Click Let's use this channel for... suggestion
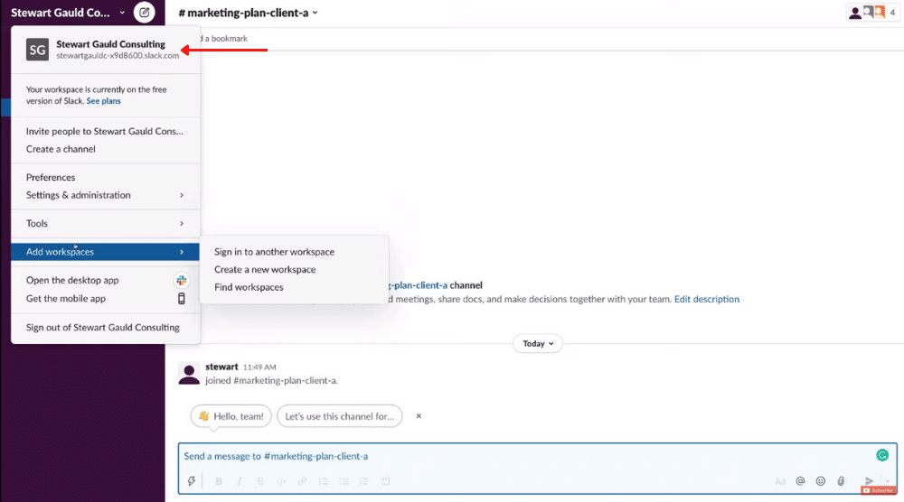This screenshot has height=502, width=904. (x=340, y=416)
